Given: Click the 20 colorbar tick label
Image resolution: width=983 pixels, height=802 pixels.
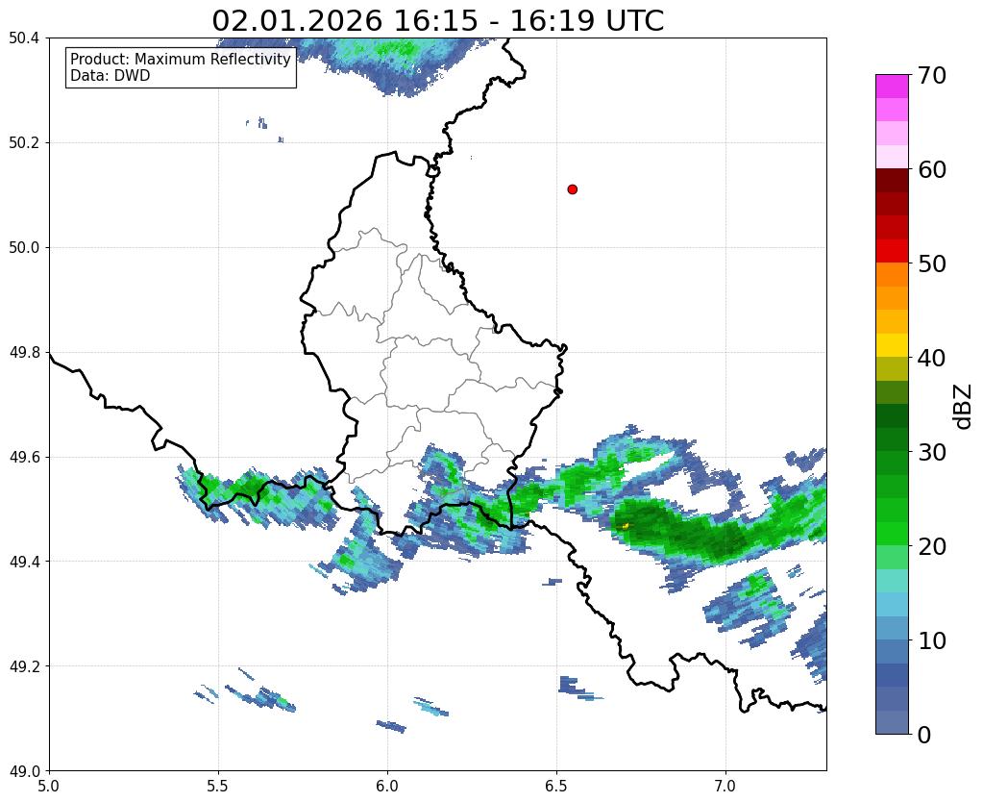Looking at the screenshot, I should point(932,546).
